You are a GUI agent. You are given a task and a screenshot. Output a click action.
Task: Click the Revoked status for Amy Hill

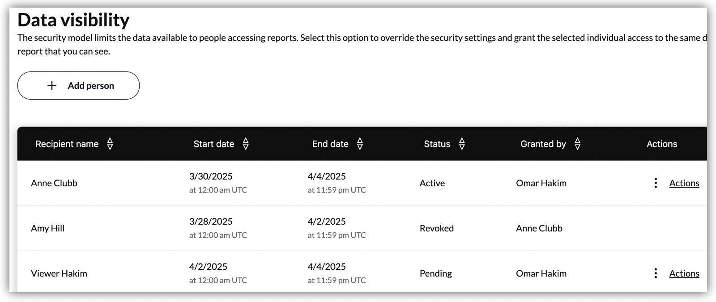click(x=436, y=228)
